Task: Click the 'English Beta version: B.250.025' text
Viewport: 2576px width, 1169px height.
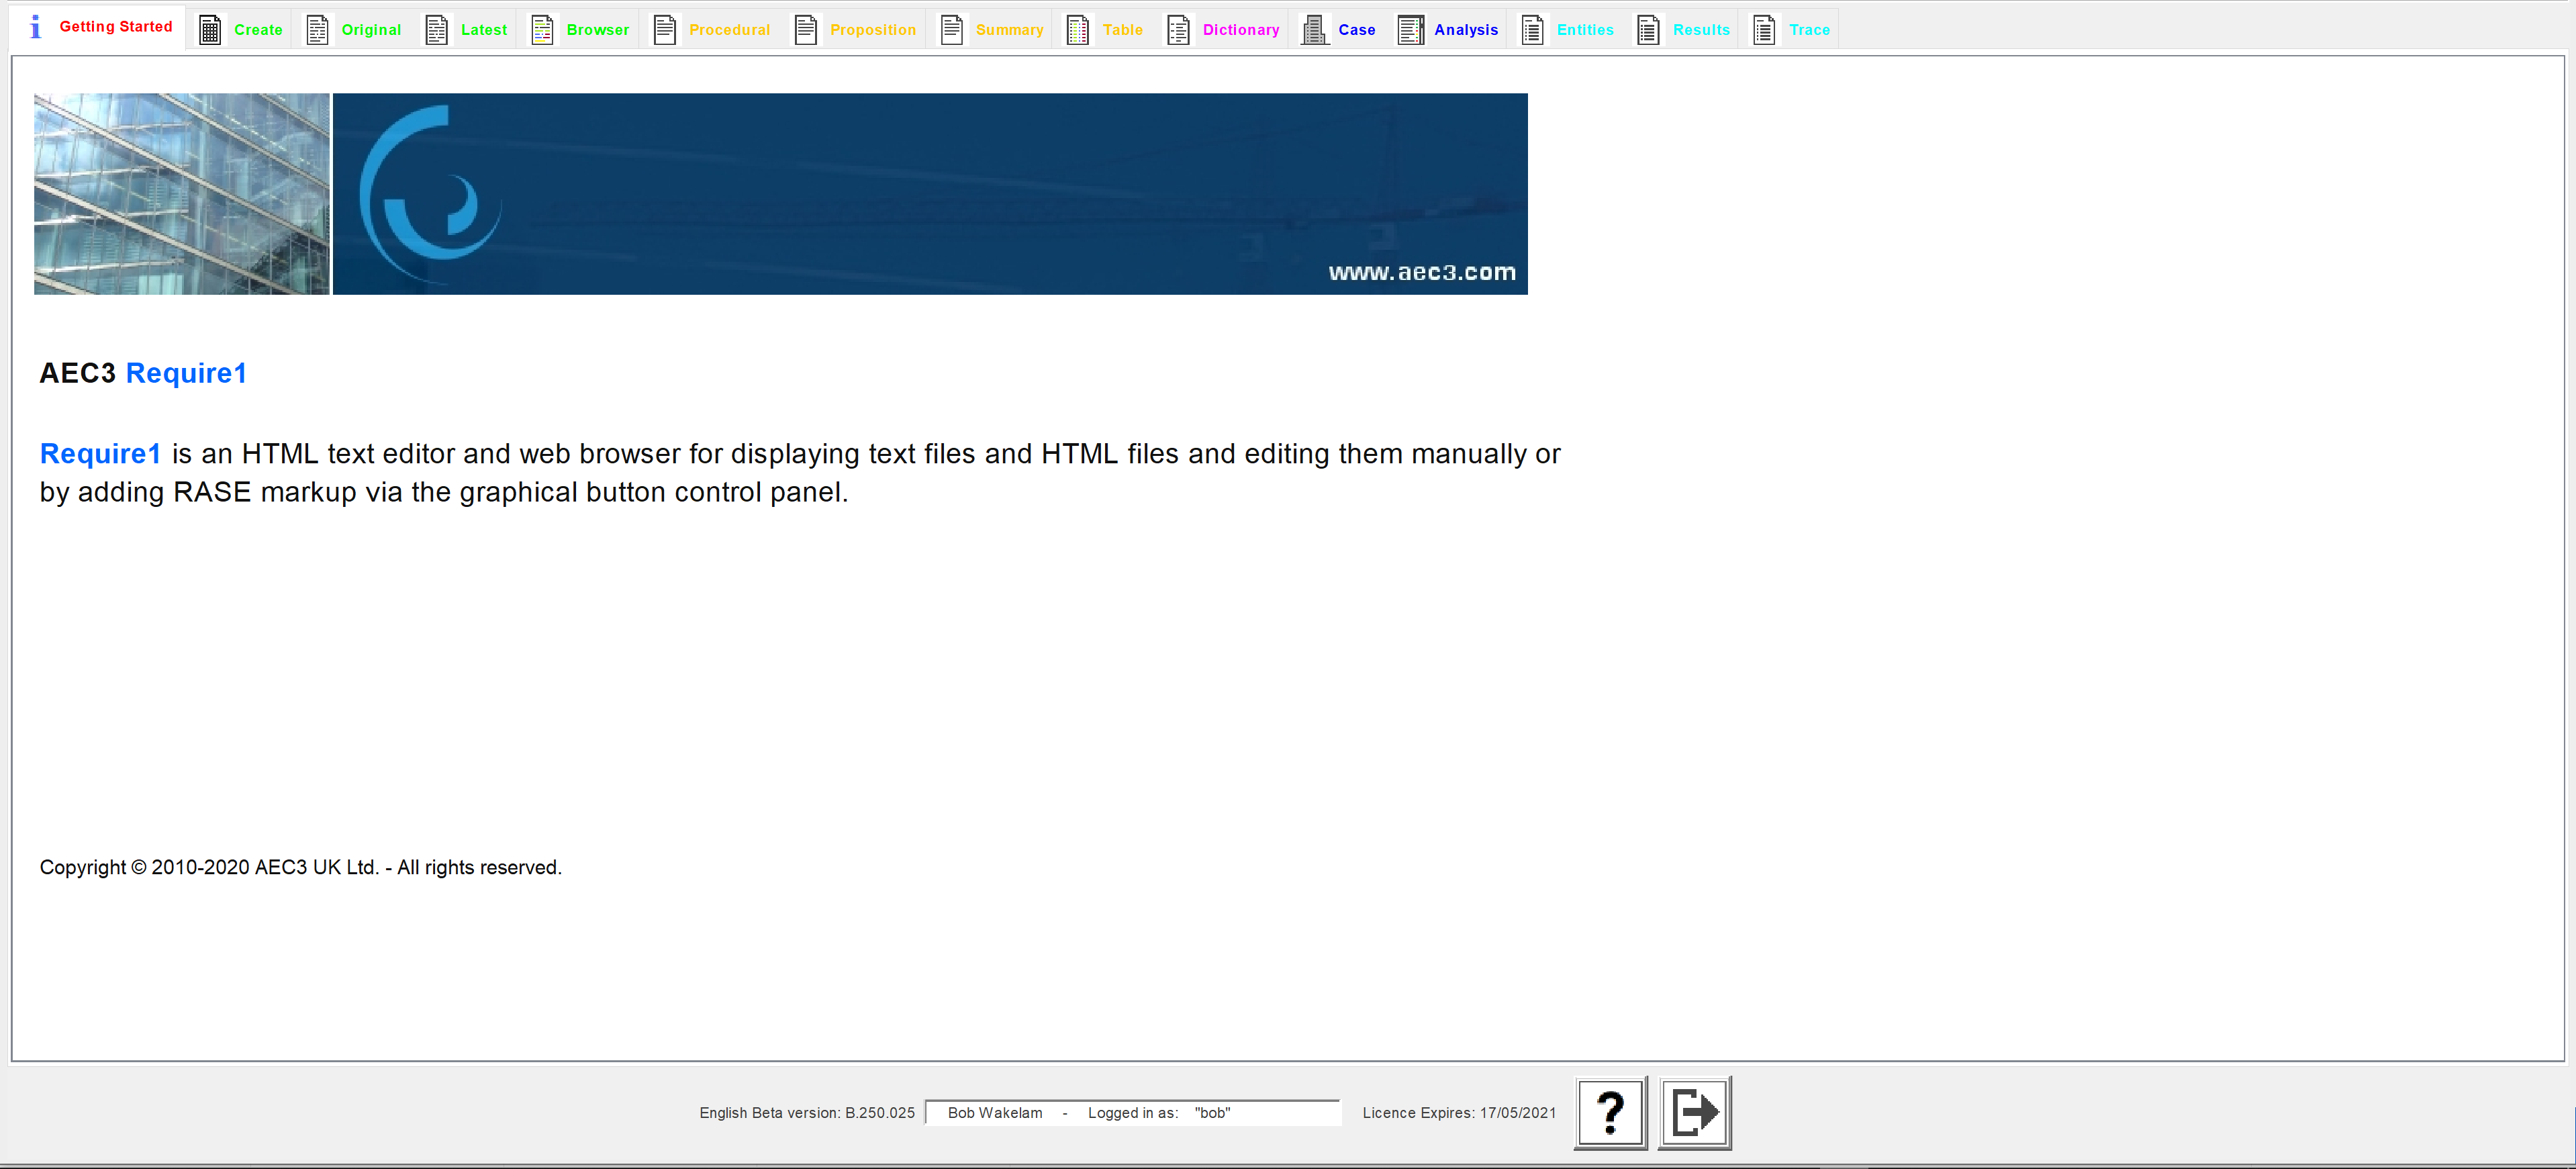Action: pos(807,1113)
